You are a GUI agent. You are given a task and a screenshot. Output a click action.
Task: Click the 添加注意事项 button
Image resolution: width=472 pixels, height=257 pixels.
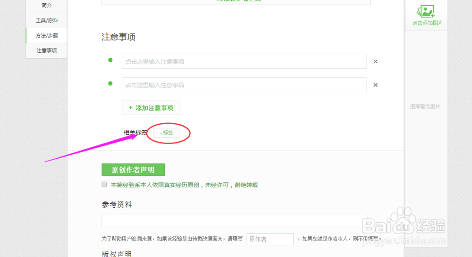click(x=152, y=107)
